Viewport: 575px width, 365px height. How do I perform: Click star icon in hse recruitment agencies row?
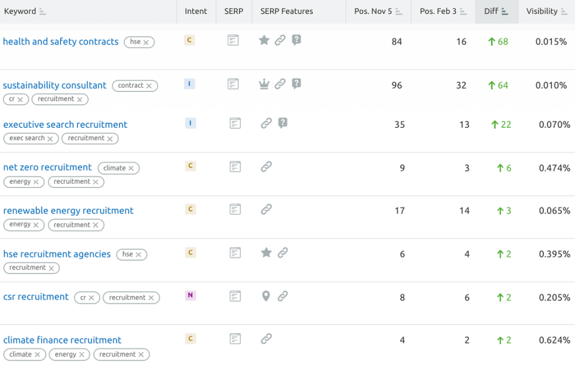click(266, 253)
